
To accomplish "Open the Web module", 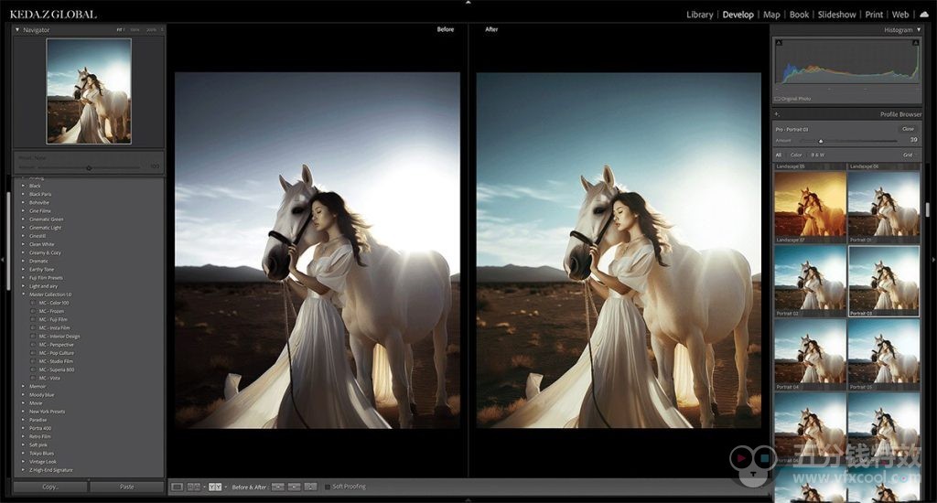I will coord(900,15).
